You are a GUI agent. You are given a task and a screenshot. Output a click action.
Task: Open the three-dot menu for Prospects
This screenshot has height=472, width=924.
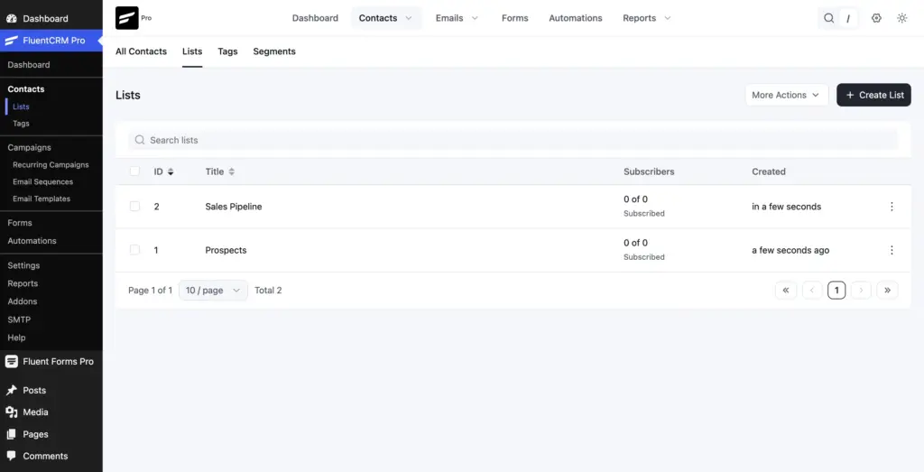[x=892, y=250]
